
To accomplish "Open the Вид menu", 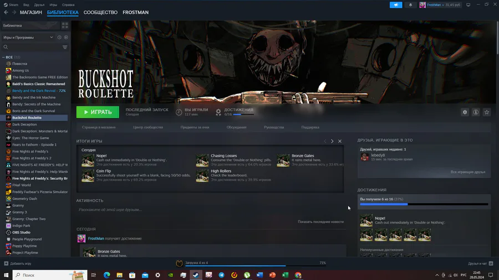I will pyautogui.click(x=26, y=5).
